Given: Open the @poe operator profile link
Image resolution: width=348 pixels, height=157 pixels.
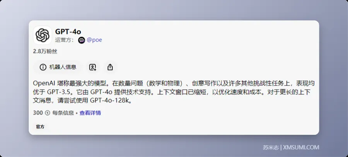Looking at the screenshot, I should coord(94,40).
